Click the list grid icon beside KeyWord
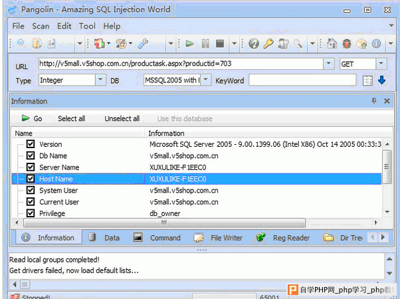The height and width of the screenshot is (299, 400). coord(367,80)
